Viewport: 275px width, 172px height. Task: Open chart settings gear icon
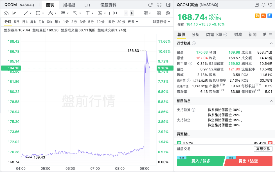(x=168, y=13)
